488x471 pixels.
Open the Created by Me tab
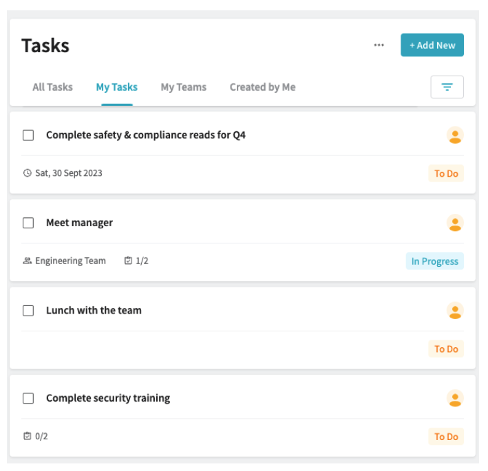point(263,87)
